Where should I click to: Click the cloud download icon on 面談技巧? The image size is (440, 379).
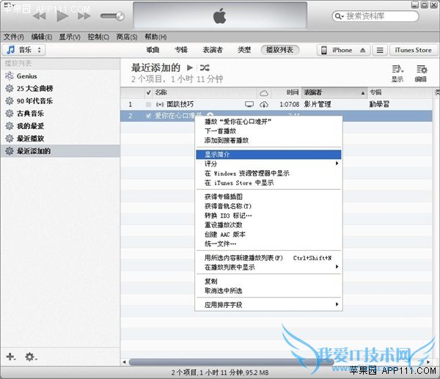coord(264,105)
